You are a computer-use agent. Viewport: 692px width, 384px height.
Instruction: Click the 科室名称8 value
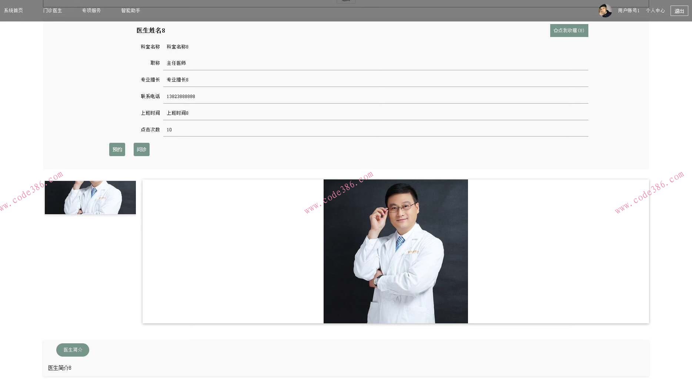tap(177, 47)
